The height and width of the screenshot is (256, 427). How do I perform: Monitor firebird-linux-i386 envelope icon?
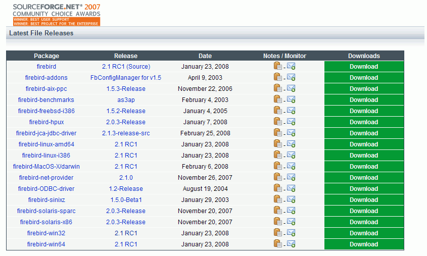(291, 155)
